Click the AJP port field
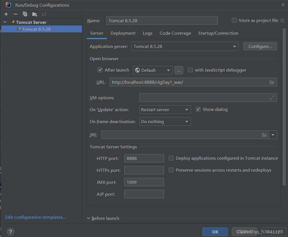The height and width of the screenshot is (237, 288). [144, 194]
